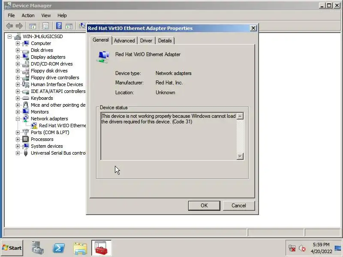The height and width of the screenshot is (257, 343).
Task: Expand the Floppy disk drives node
Action: (x=18, y=71)
